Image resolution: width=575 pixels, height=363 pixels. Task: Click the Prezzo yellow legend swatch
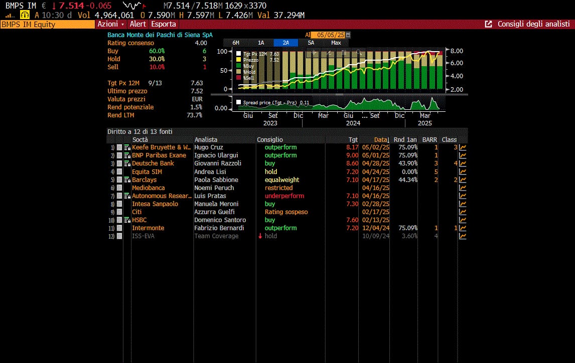click(x=239, y=60)
